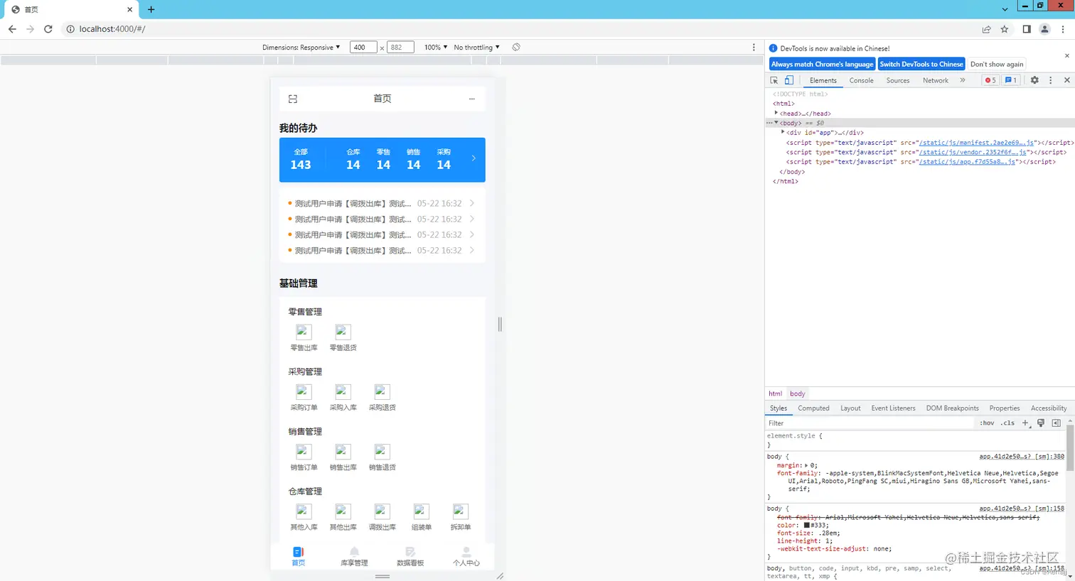Open the Computed styles tab
The width and height of the screenshot is (1075, 581).
click(813, 408)
